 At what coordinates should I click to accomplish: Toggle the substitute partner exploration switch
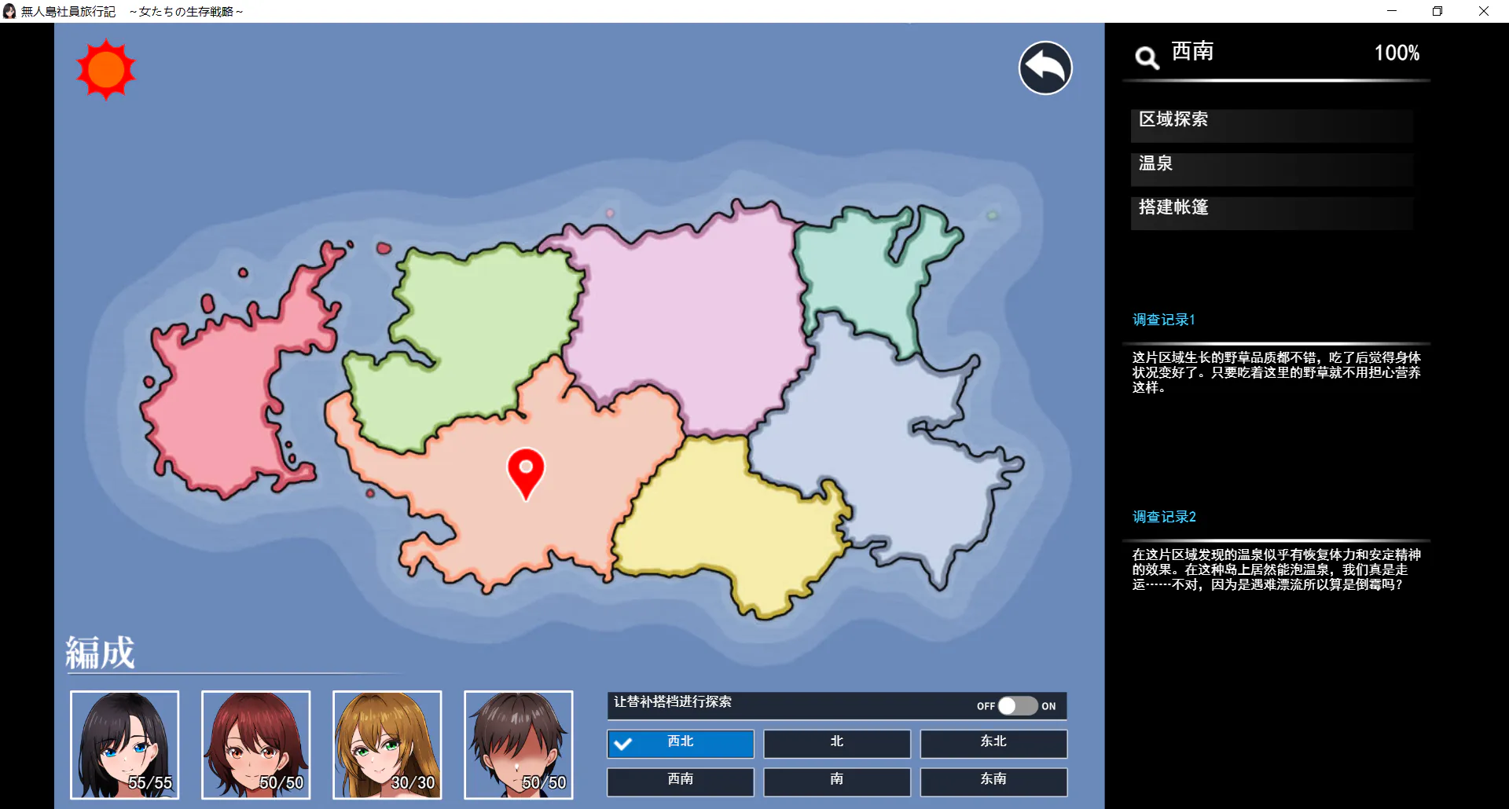click(x=1017, y=706)
